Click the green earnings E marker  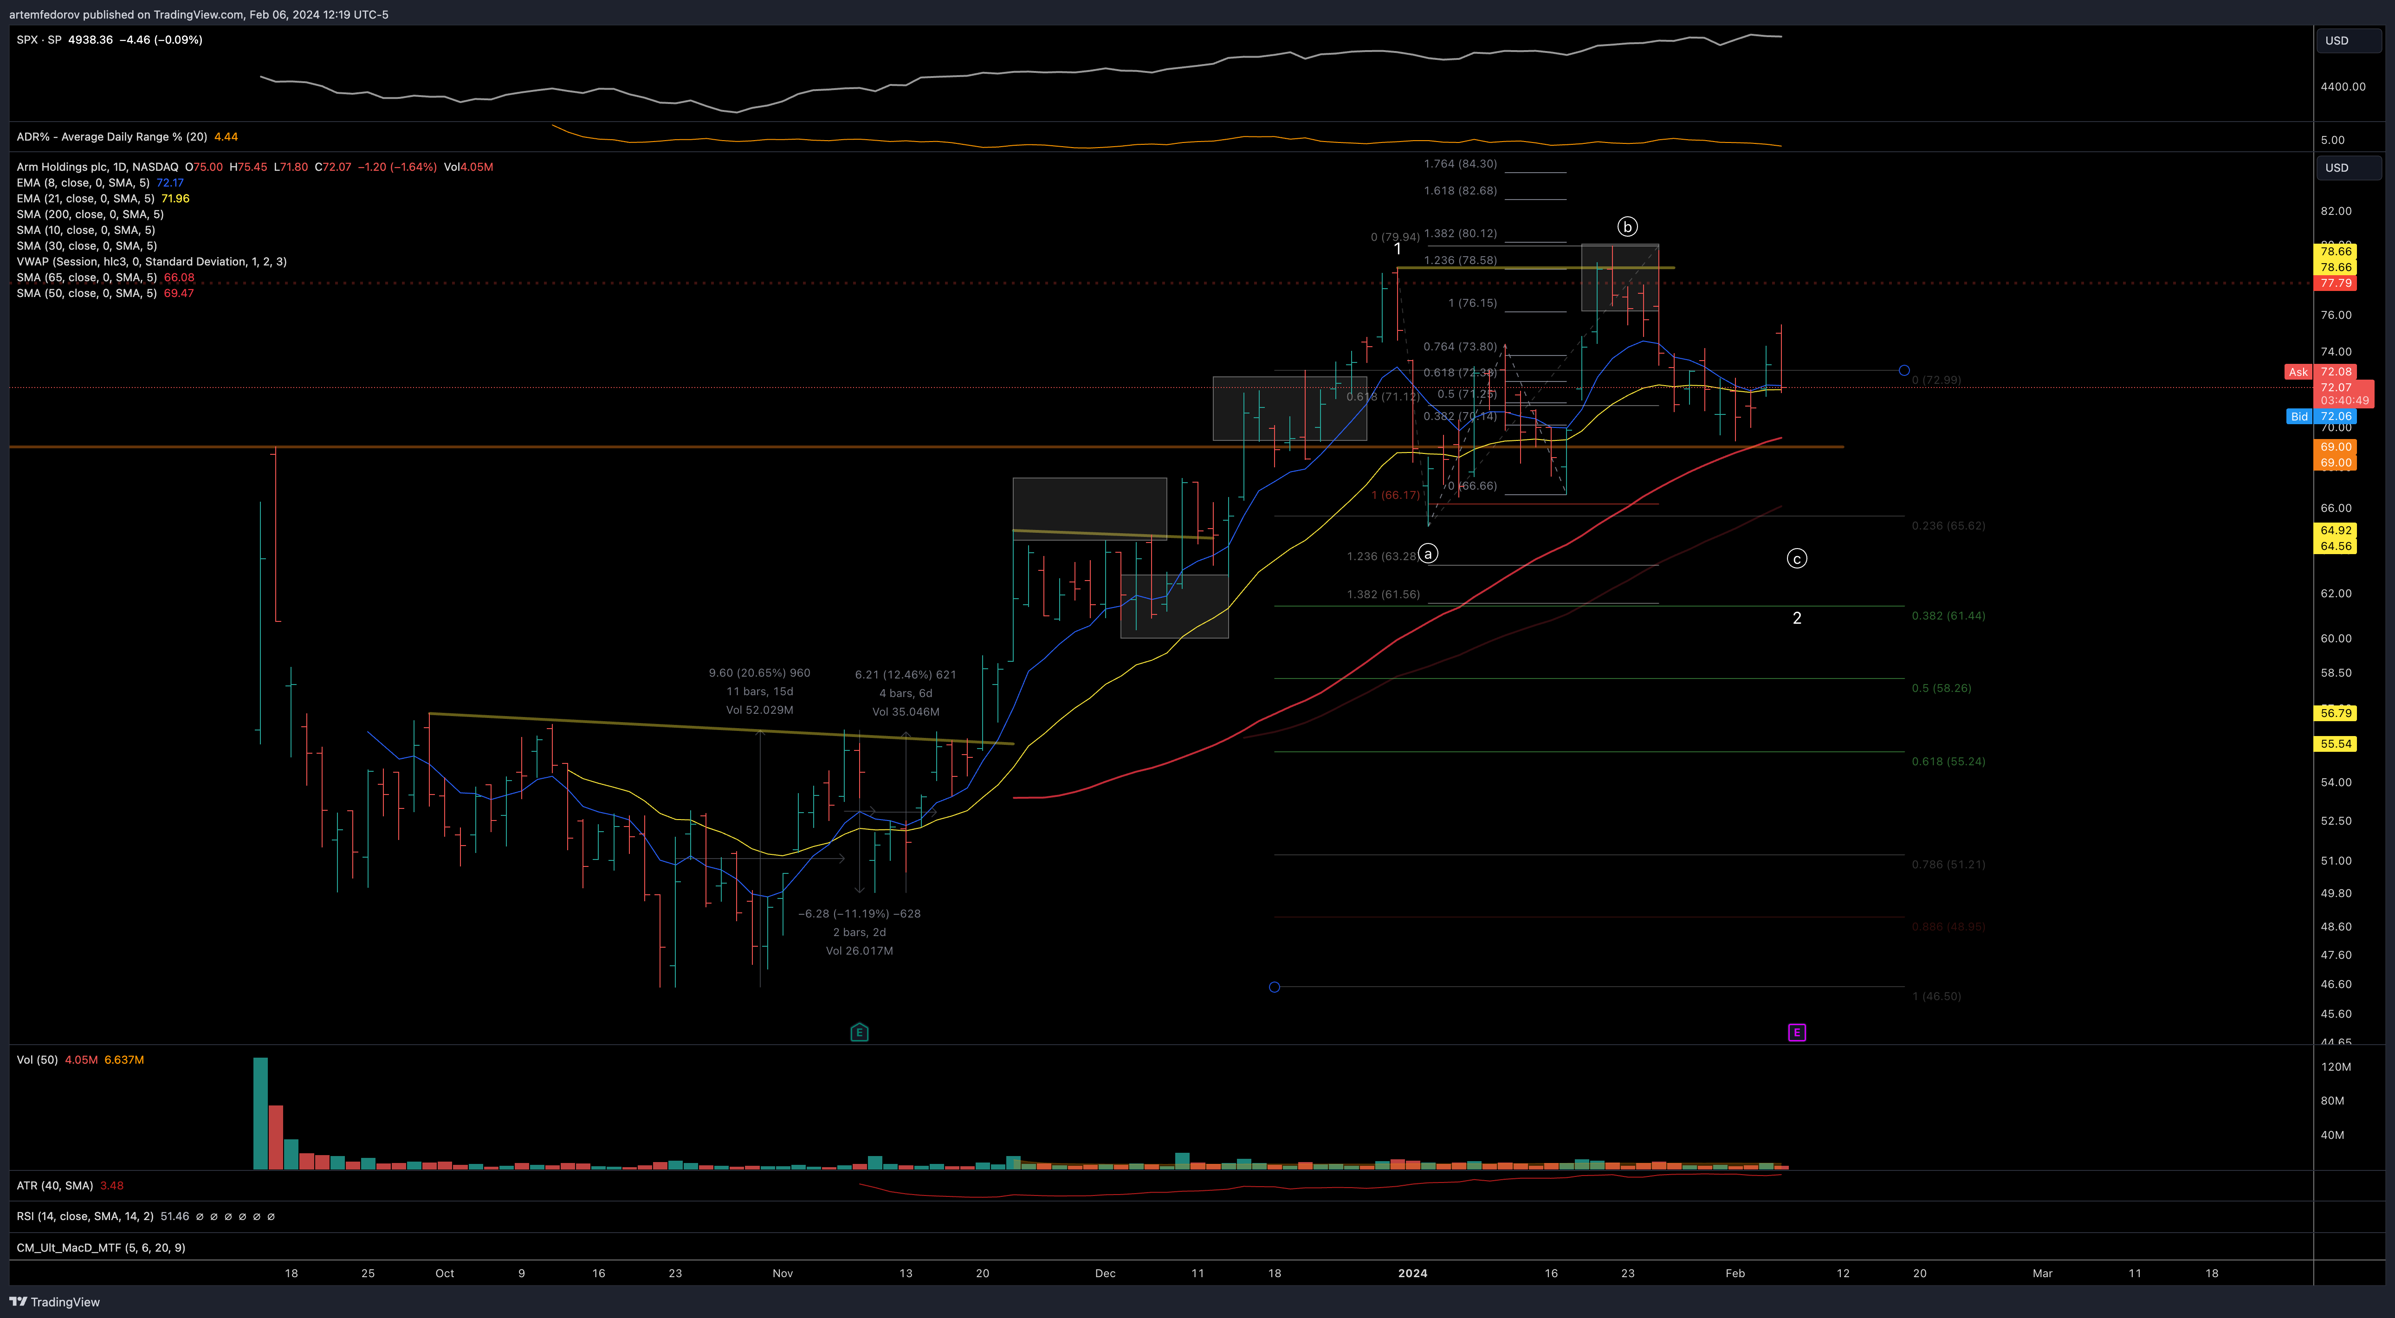[x=859, y=1032]
